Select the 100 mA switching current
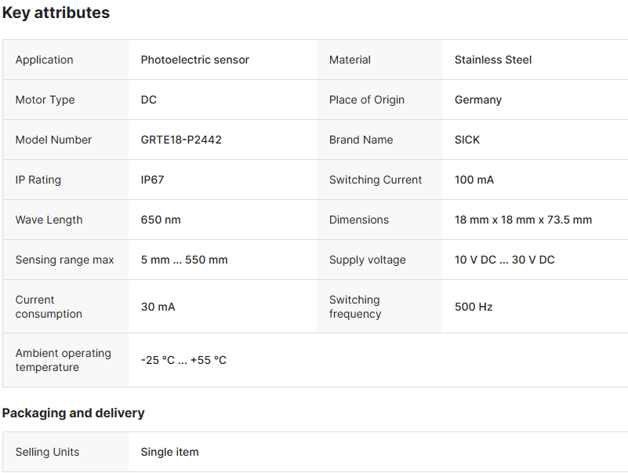Screen dimensions: 628x473 [x=474, y=180]
